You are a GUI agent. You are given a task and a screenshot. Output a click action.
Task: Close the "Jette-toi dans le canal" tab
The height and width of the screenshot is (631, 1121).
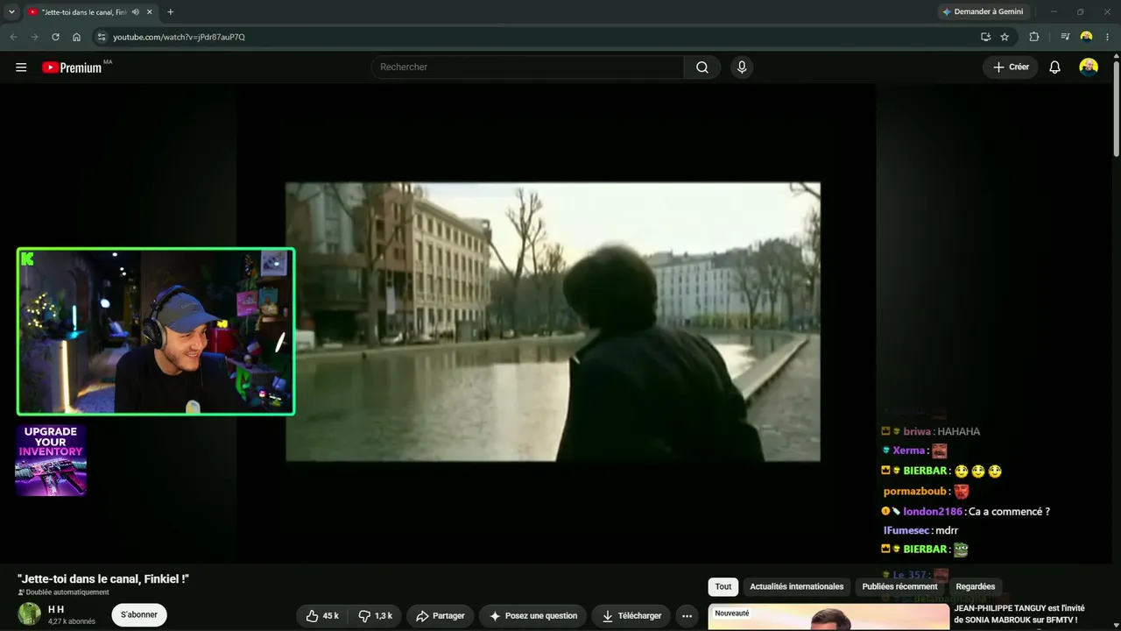(150, 11)
